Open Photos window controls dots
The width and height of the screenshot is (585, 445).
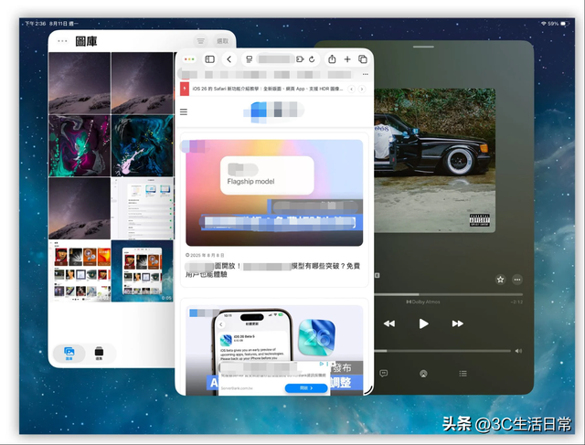point(62,41)
